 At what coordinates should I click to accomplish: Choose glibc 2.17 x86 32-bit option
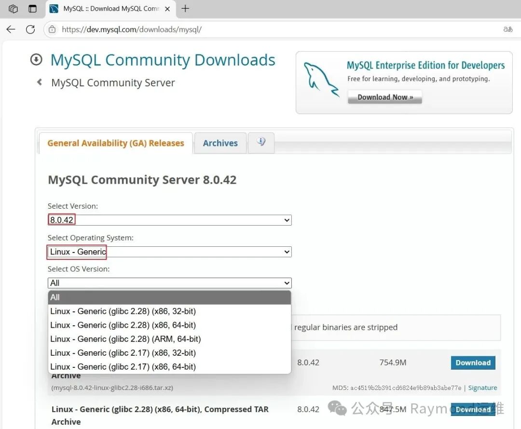click(169, 353)
